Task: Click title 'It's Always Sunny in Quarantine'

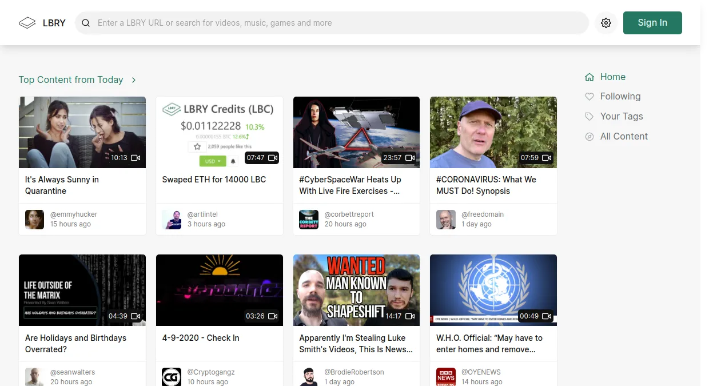Action: [62, 185]
